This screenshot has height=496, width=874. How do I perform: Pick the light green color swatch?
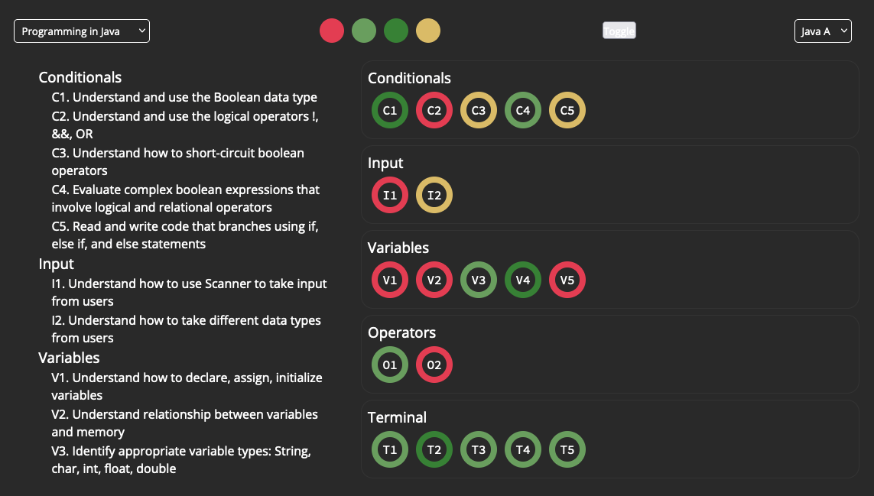tap(364, 31)
